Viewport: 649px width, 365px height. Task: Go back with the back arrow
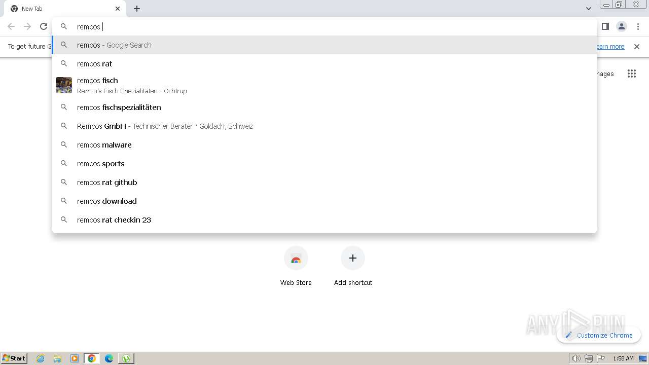(11, 26)
